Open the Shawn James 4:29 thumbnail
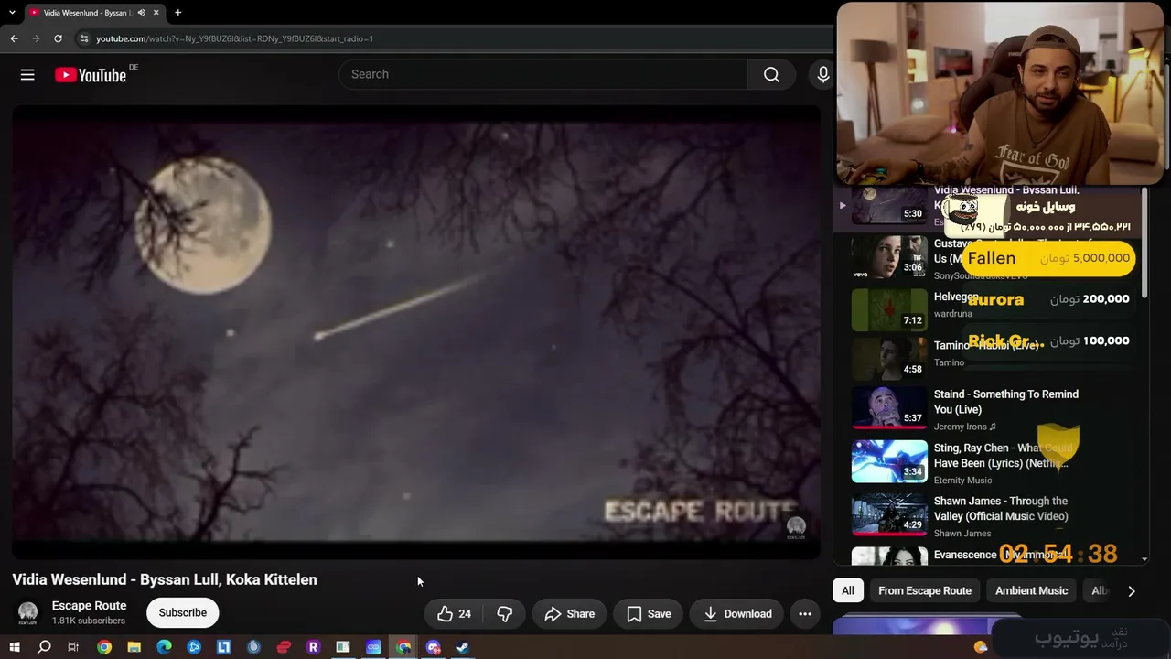 pos(889,515)
